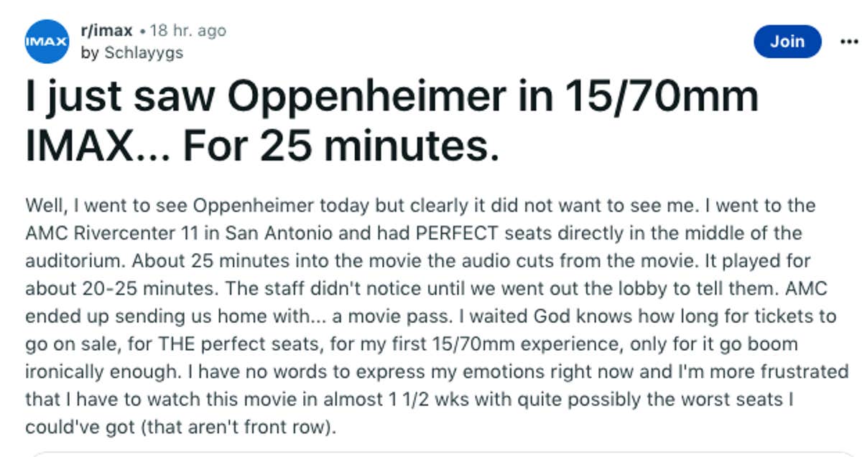Join the IMAX community
This screenshot has width=862, height=457.
[x=787, y=41]
